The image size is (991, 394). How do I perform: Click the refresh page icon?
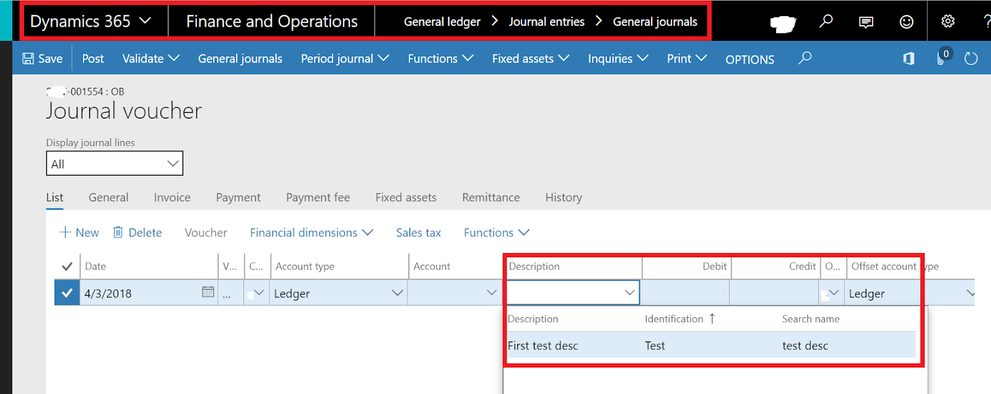[971, 59]
